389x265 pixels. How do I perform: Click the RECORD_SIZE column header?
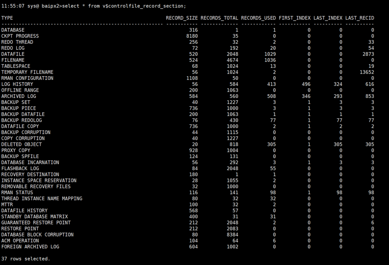182,18
